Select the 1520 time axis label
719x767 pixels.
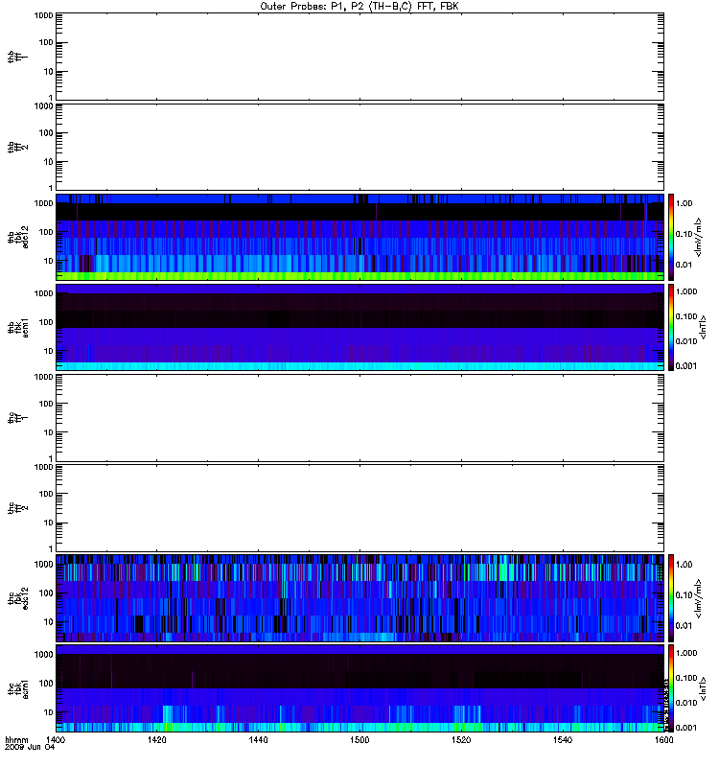[x=461, y=739]
